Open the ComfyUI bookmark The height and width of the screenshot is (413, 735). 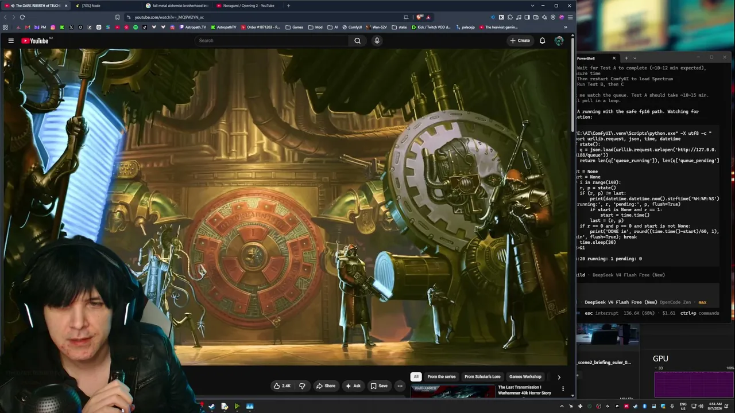(x=352, y=27)
